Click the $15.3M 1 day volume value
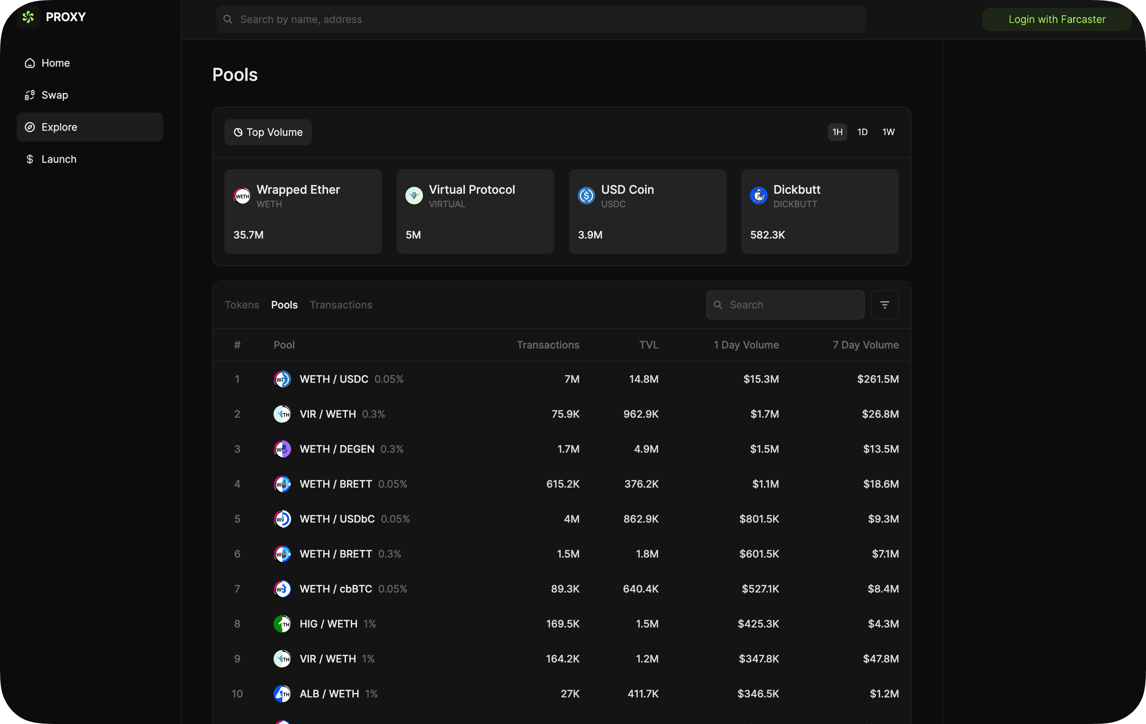 click(761, 379)
